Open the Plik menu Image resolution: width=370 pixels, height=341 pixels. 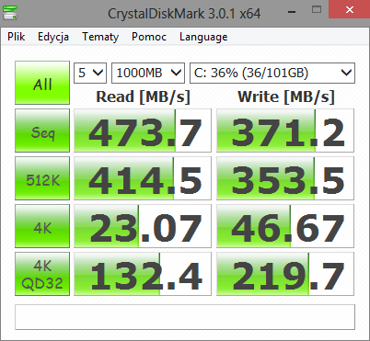pyautogui.click(x=17, y=37)
